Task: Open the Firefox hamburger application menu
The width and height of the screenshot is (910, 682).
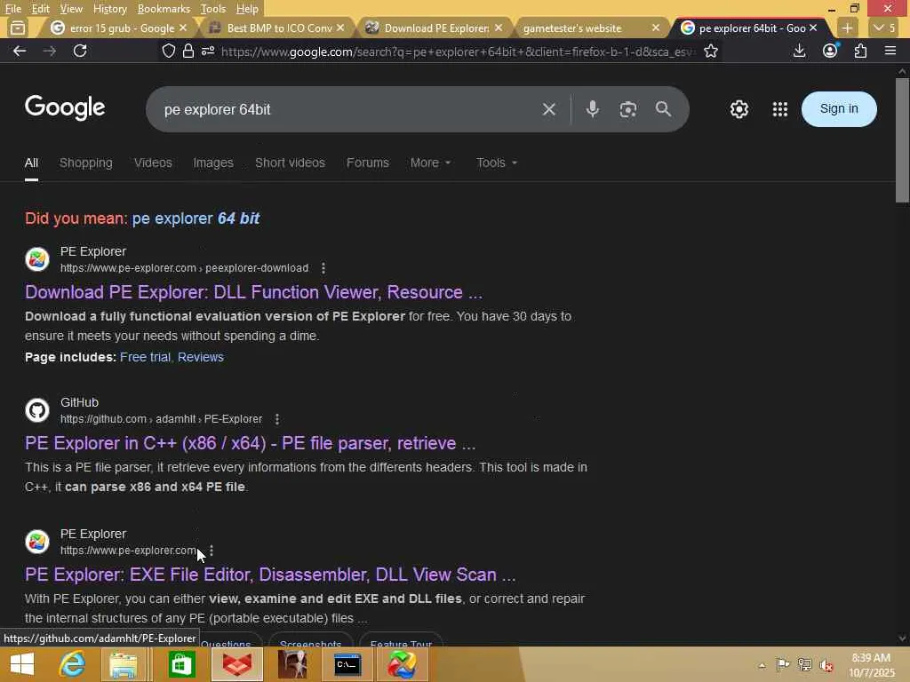Action: pyautogui.click(x=890, y=51)
